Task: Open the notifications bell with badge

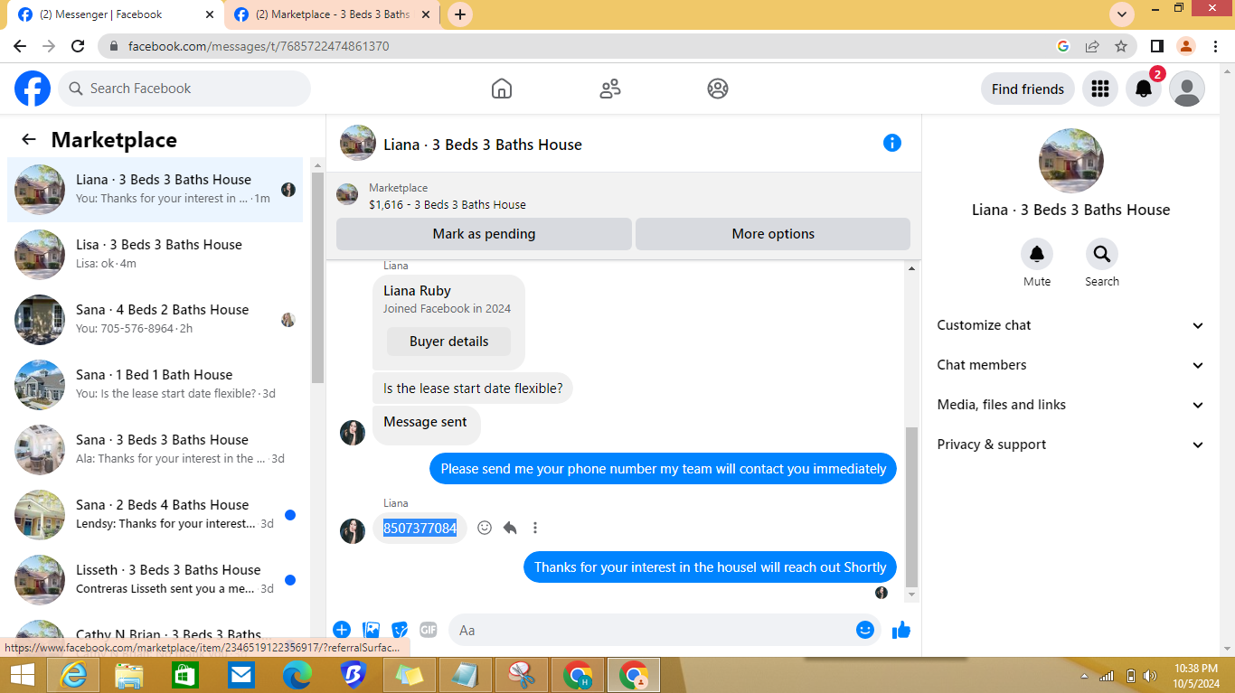Action: pos(1144,89)
